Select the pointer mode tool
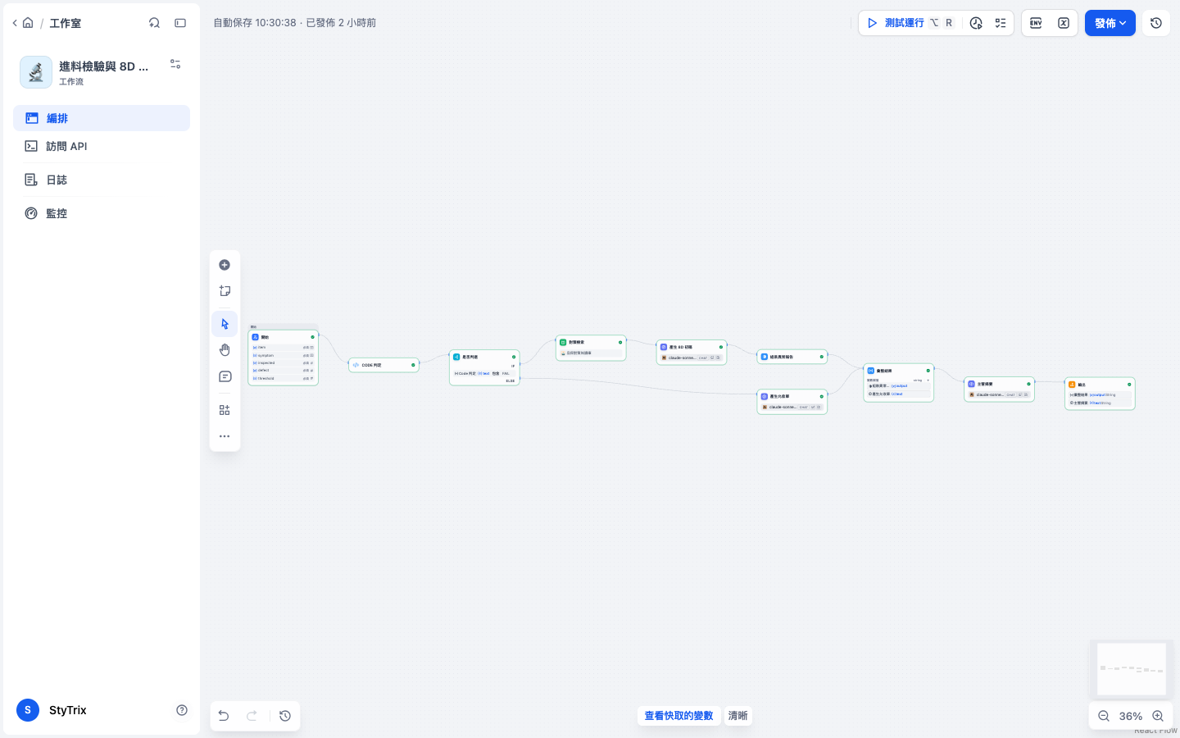Image resolution: width=1180 pixels, height=738 pixels. tap(225, 324)
